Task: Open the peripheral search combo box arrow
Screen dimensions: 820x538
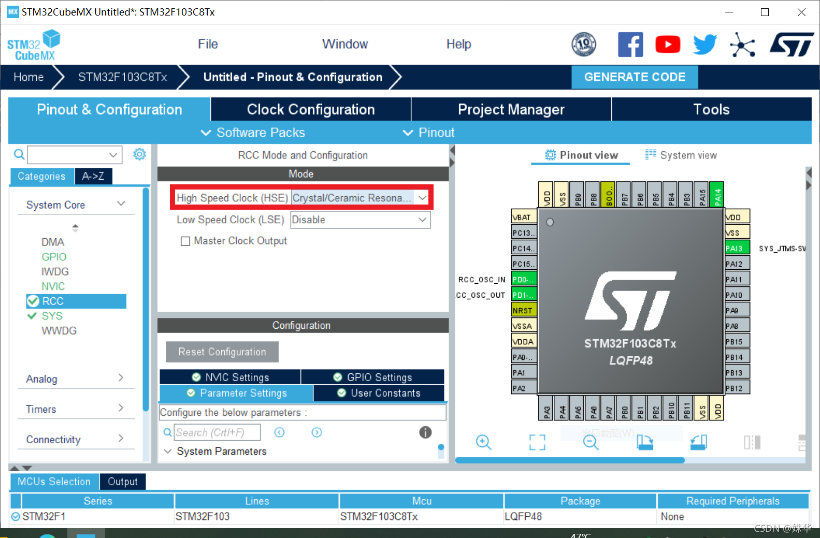Action: (113, 154)
